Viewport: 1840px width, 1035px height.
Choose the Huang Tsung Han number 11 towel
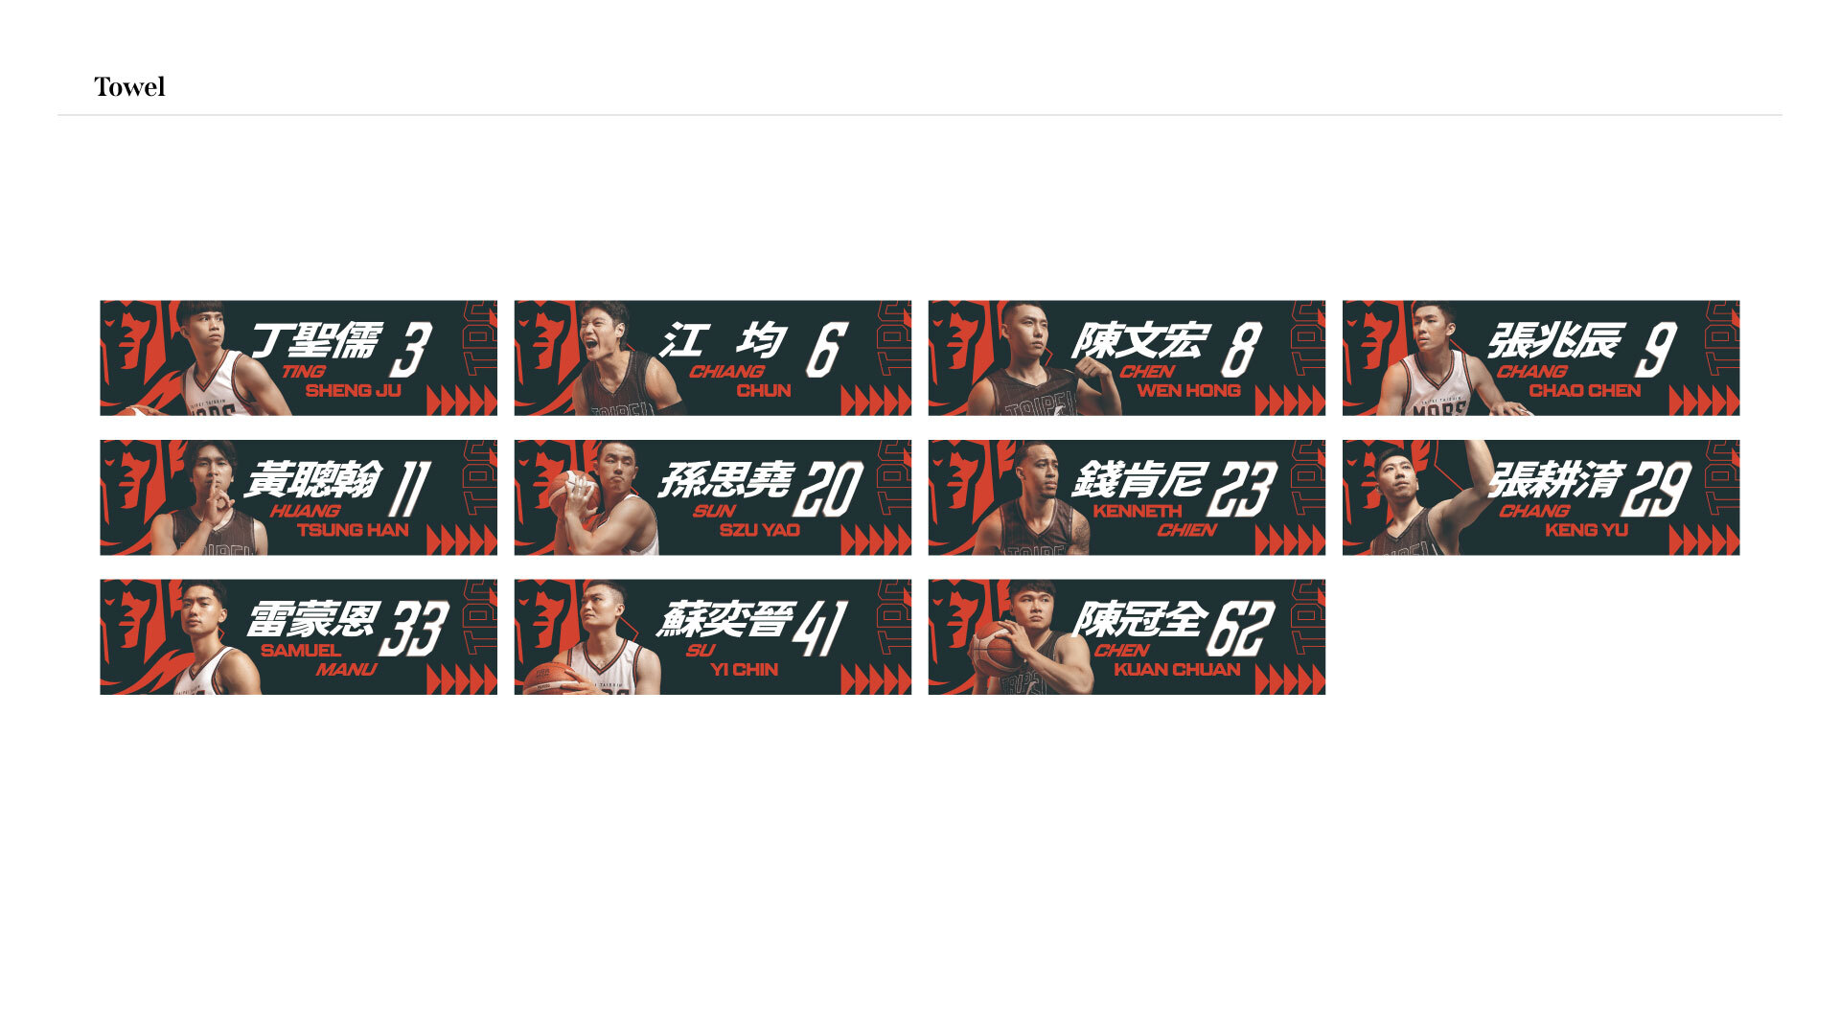[x=298, y=497]
